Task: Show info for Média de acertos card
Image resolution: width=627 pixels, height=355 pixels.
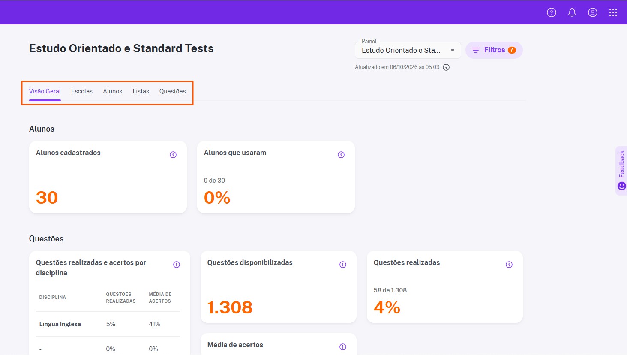Action: (343, 347)
